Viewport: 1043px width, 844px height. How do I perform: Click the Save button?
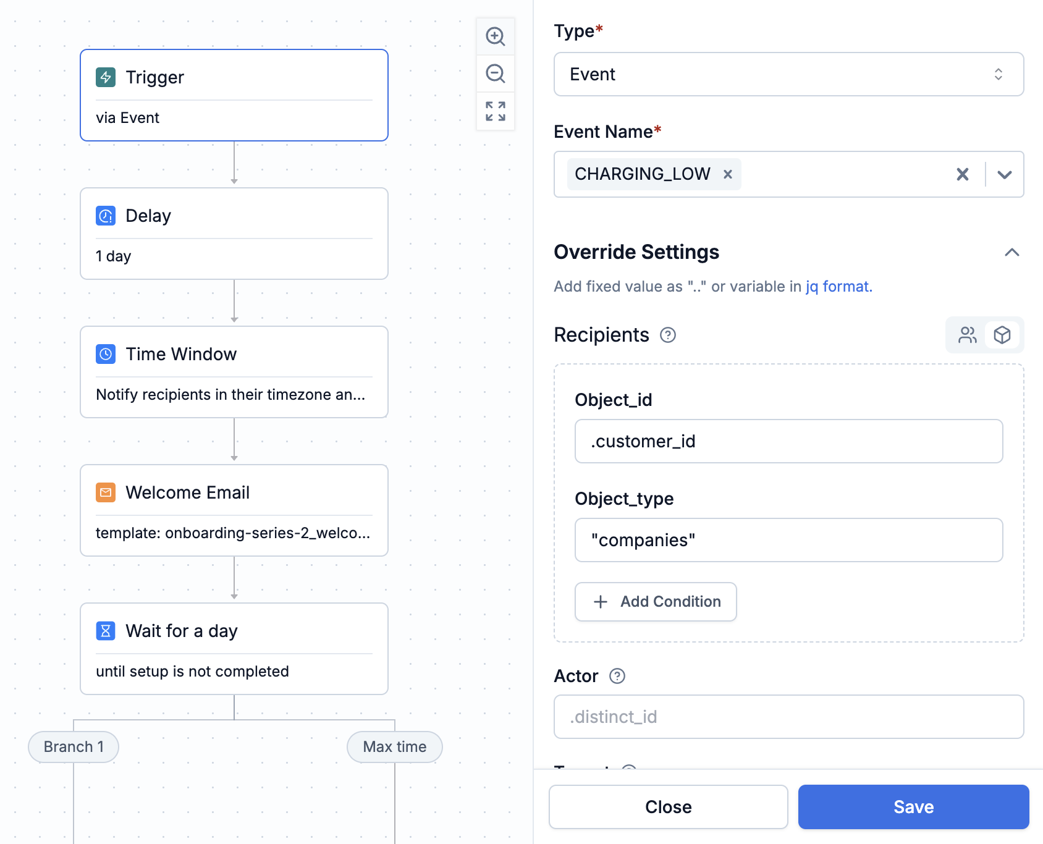[x=913, y=807]
